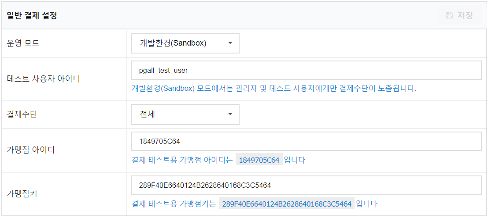Focus the pgall_test_user input field
Screen dimensions: 488x218
307,70
